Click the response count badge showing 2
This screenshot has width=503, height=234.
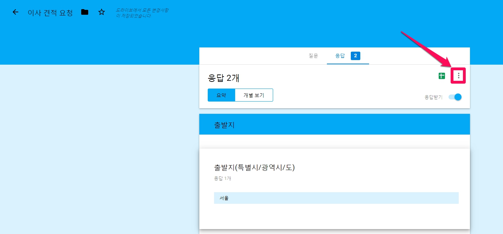[355, 56]
